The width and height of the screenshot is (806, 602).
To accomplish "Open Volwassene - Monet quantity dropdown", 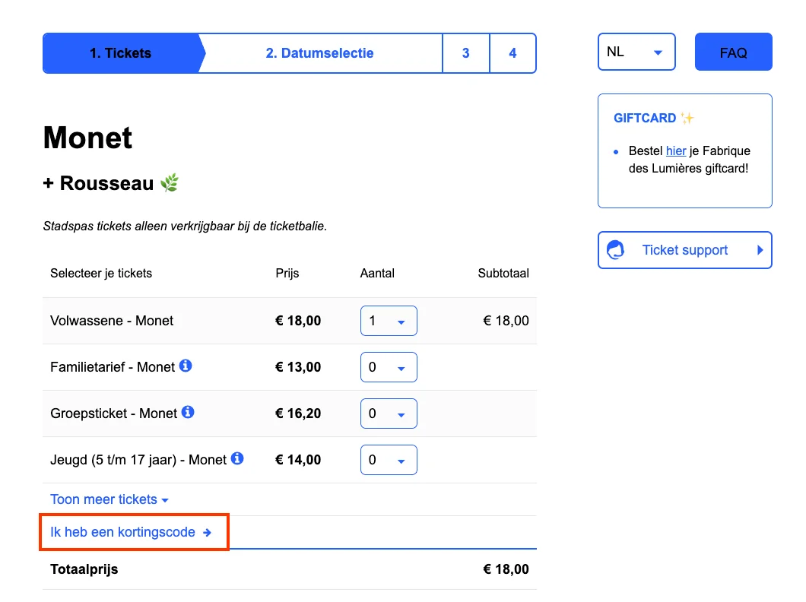I will pos(389,321).
